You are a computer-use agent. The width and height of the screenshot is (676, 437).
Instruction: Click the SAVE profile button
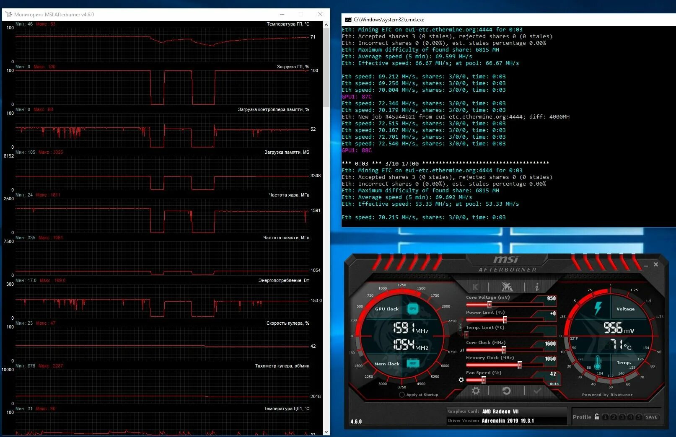651,417
